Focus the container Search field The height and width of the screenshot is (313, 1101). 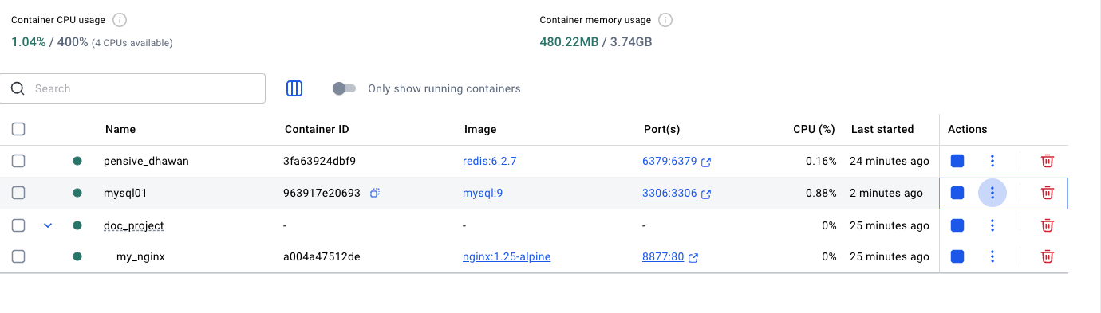point(133,88)
